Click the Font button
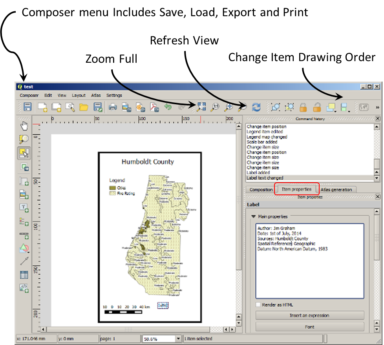The image size is (384, 345). click(309, 327)
